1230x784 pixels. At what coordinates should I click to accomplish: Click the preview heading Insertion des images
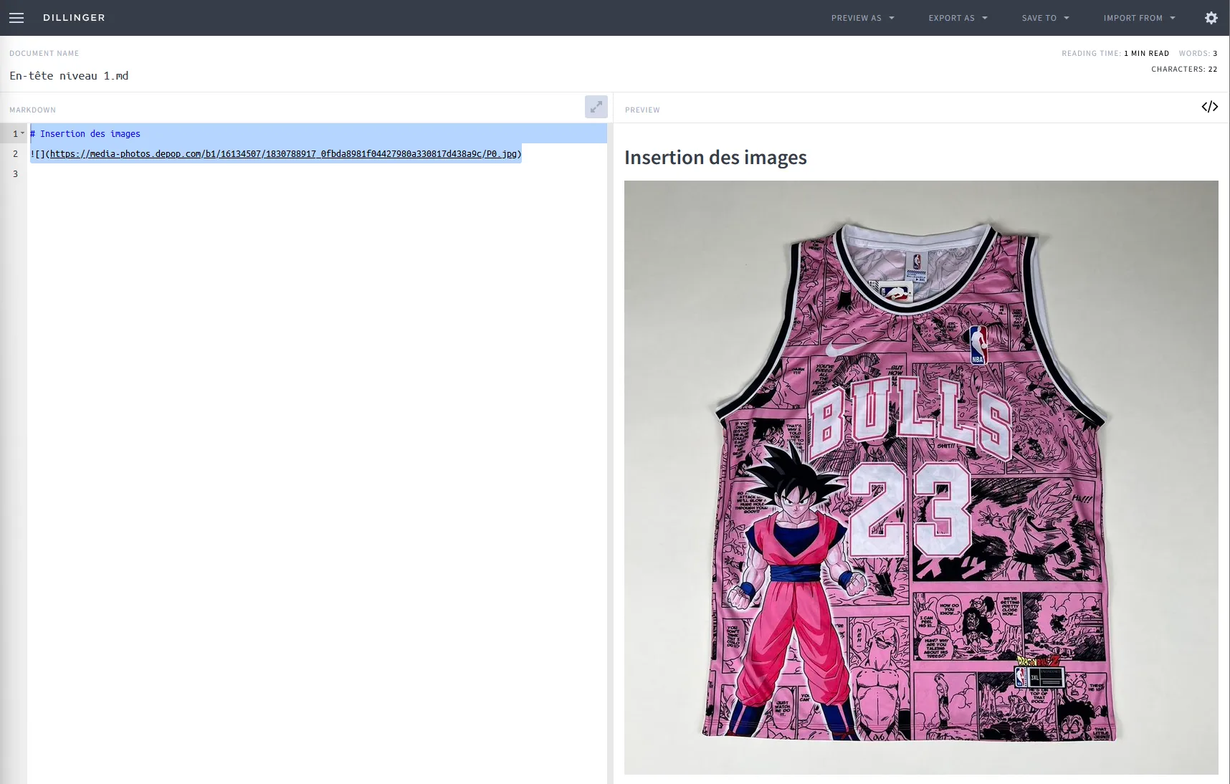point(715,158)
